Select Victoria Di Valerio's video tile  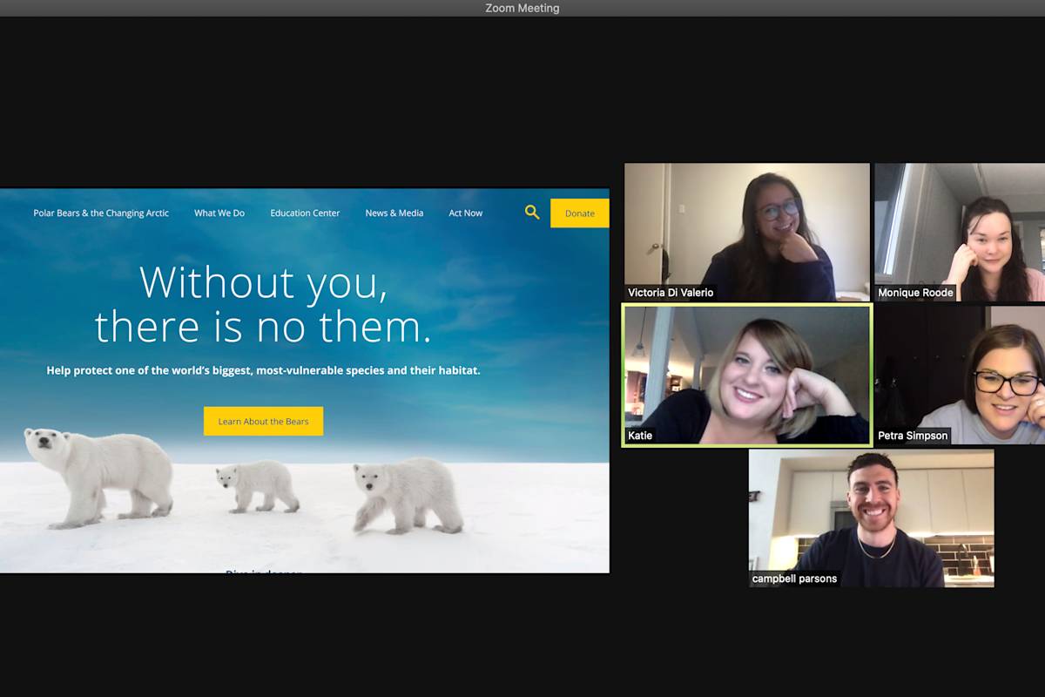[747, 232]
